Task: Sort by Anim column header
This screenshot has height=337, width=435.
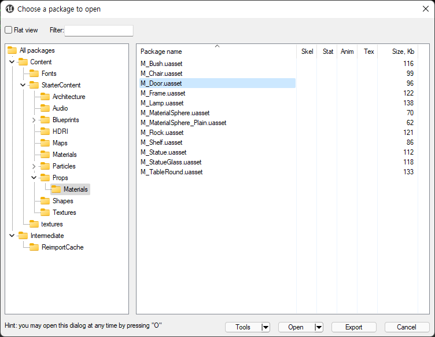Action: [347, 52]
